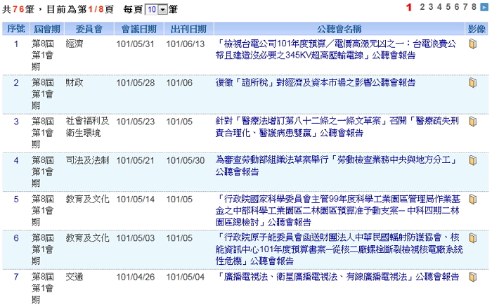This screenshot has width=492, height=307.
Task: Open image file icon for row 7
Action: 473,276
